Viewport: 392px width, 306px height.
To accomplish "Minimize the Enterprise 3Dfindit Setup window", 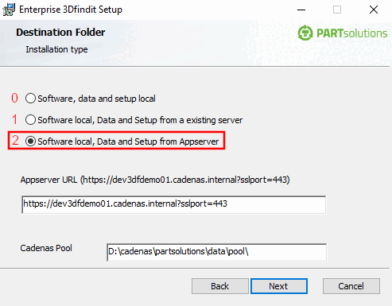I will pos(301,10).
